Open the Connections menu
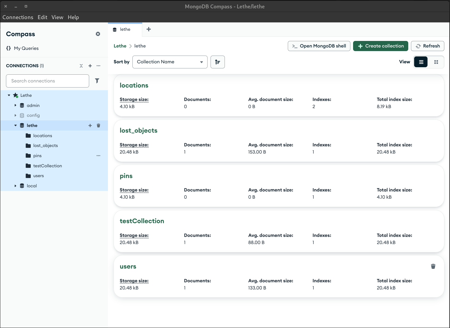450x328 pixels. (x=18, y=17)
